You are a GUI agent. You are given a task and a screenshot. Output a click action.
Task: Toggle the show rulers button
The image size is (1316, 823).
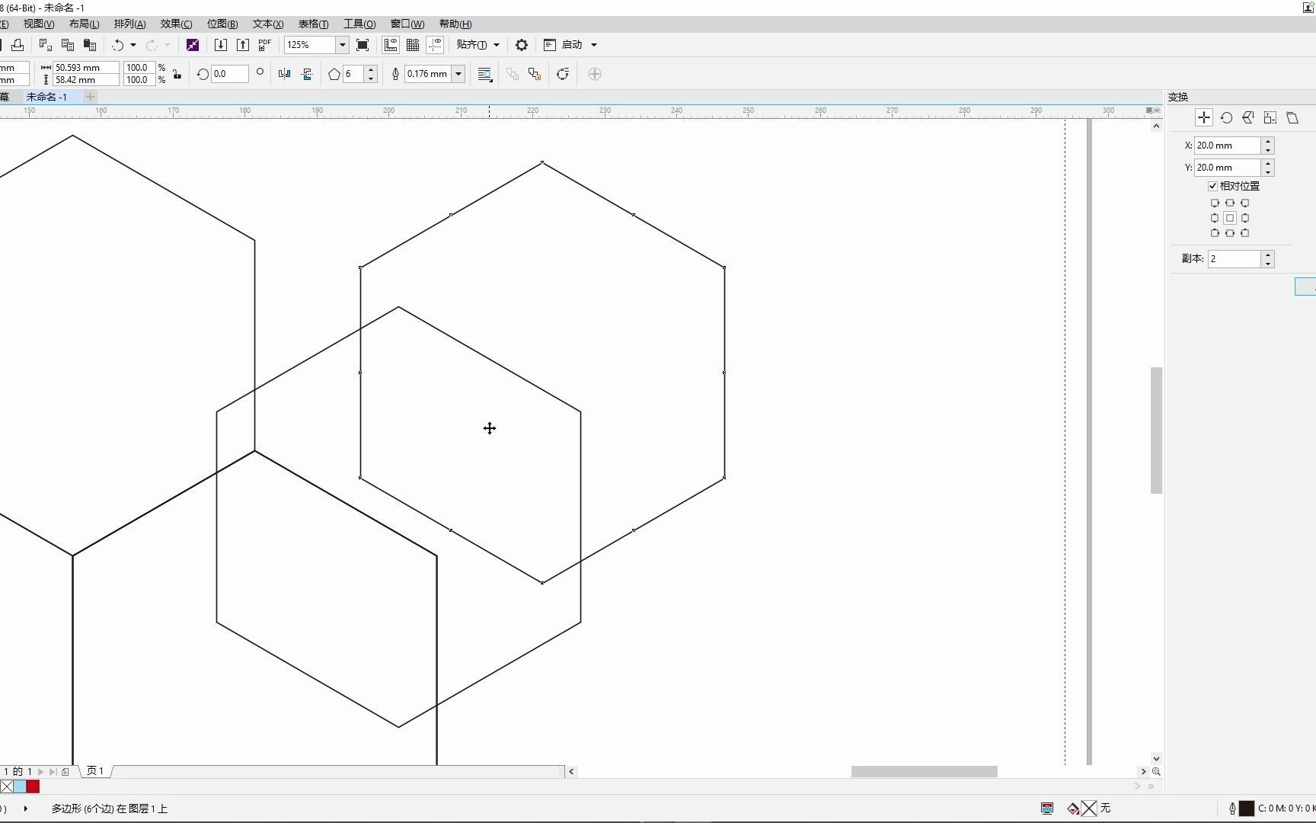coord(391,45)
